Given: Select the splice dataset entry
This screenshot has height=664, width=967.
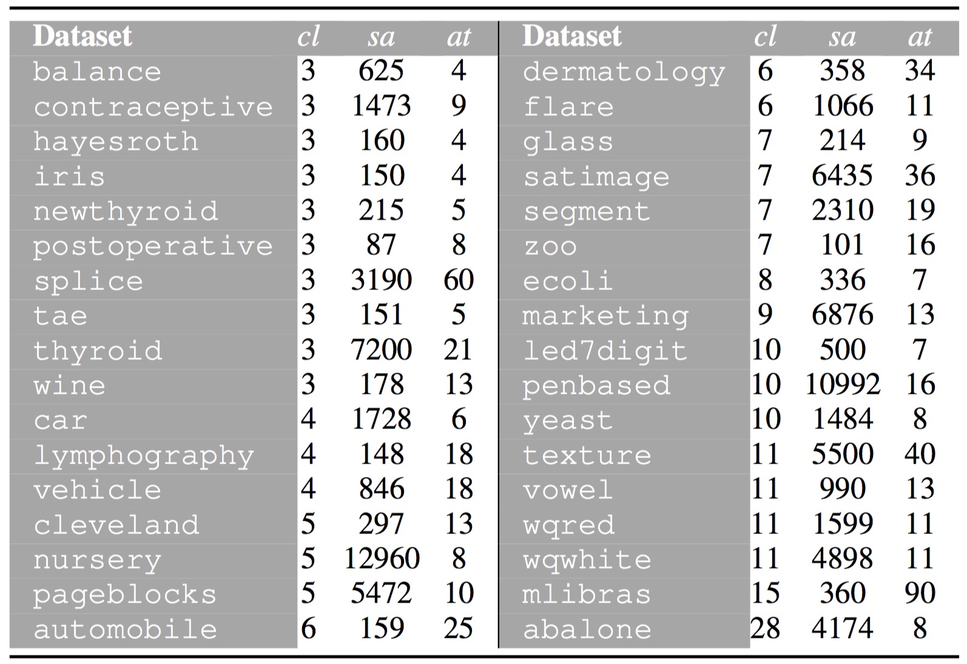Looking at the screenshot, I should click(89, 281).
